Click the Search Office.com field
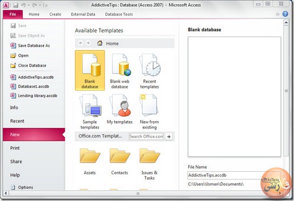The height and width of the screenshot is (201, 294). pyautogui.click(x=146, y=137)
